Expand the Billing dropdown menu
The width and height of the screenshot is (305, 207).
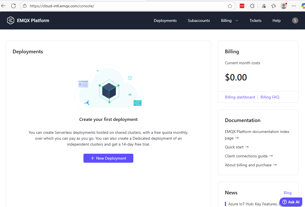[229, 20]
